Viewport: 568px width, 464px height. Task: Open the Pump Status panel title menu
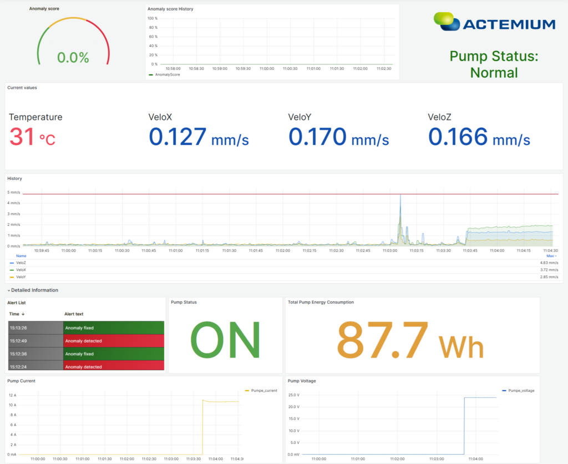(183, 302)
